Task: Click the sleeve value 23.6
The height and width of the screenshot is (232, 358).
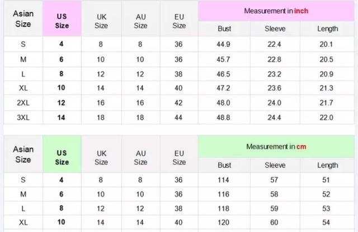Action: point(275,88)
